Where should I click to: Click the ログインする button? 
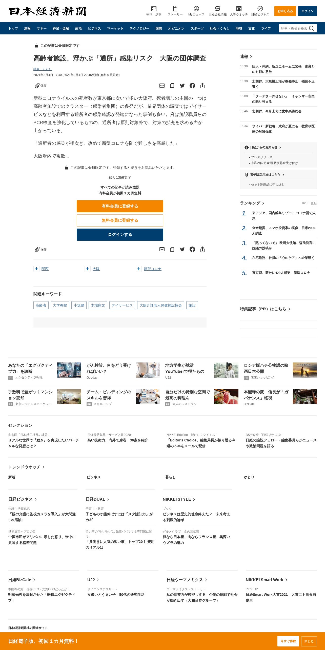(x=120, y=235)
